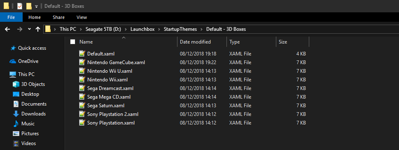Sort by the Type column header
399x150 pixels.
234,42
